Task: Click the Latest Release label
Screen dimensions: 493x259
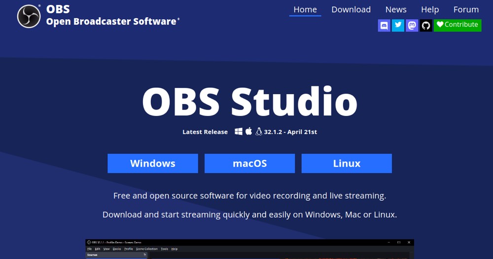Action: (205, 132)
